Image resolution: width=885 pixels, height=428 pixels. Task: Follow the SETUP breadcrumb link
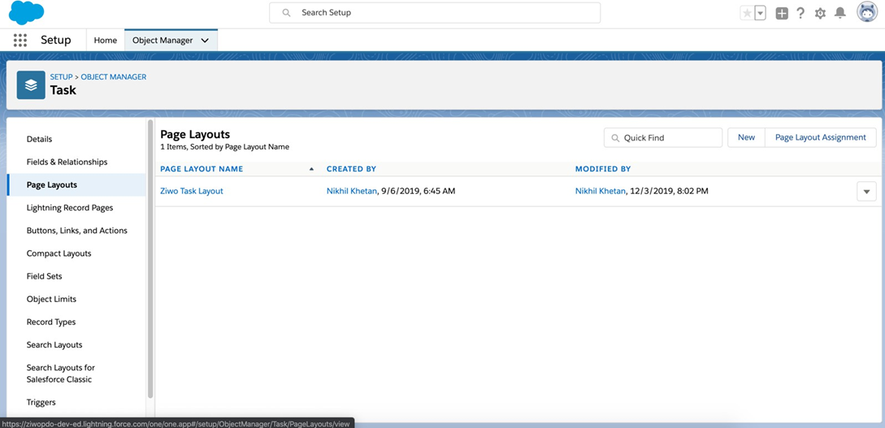point(62,76)
